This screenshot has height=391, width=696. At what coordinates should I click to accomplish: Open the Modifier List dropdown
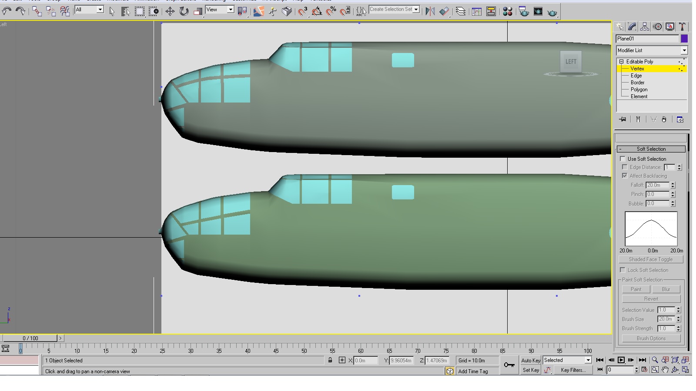[x=651, y=50]
